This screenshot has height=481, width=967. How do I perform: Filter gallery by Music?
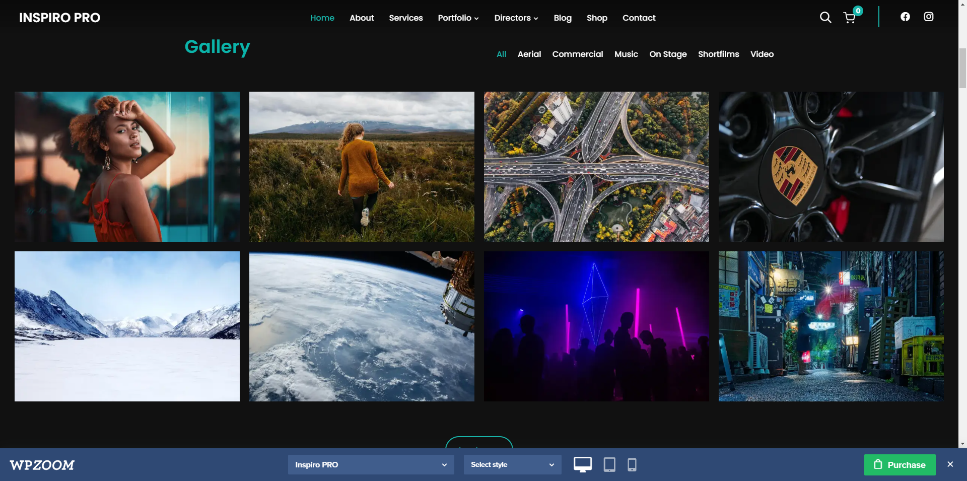(x=626, y=54)
